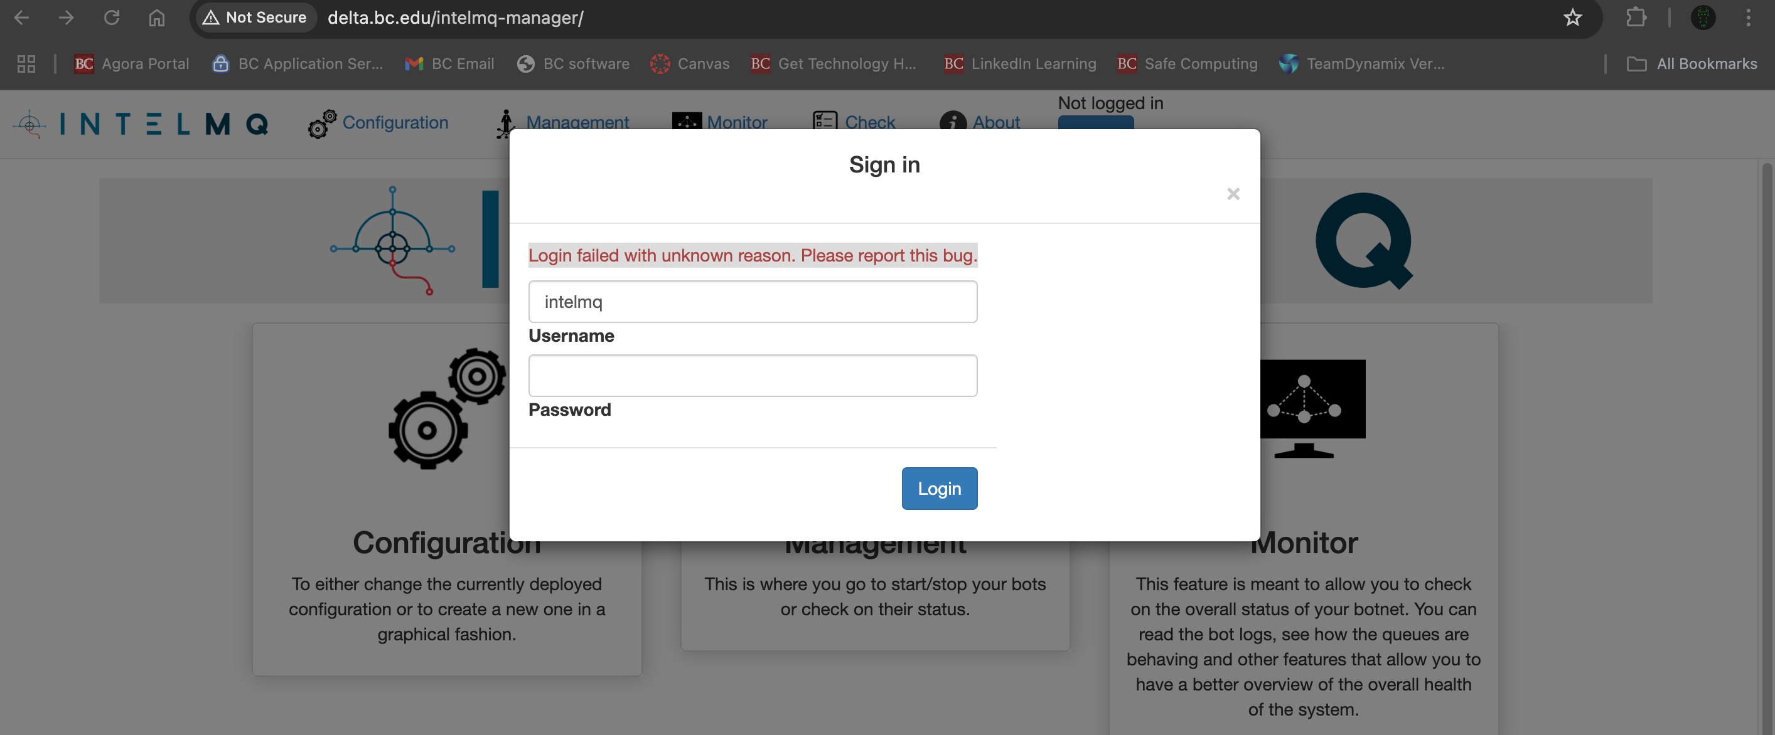Open the browser extensions puzzle icon
The width and height of the screenshot is (1775, 735).
coord(1636,17)
